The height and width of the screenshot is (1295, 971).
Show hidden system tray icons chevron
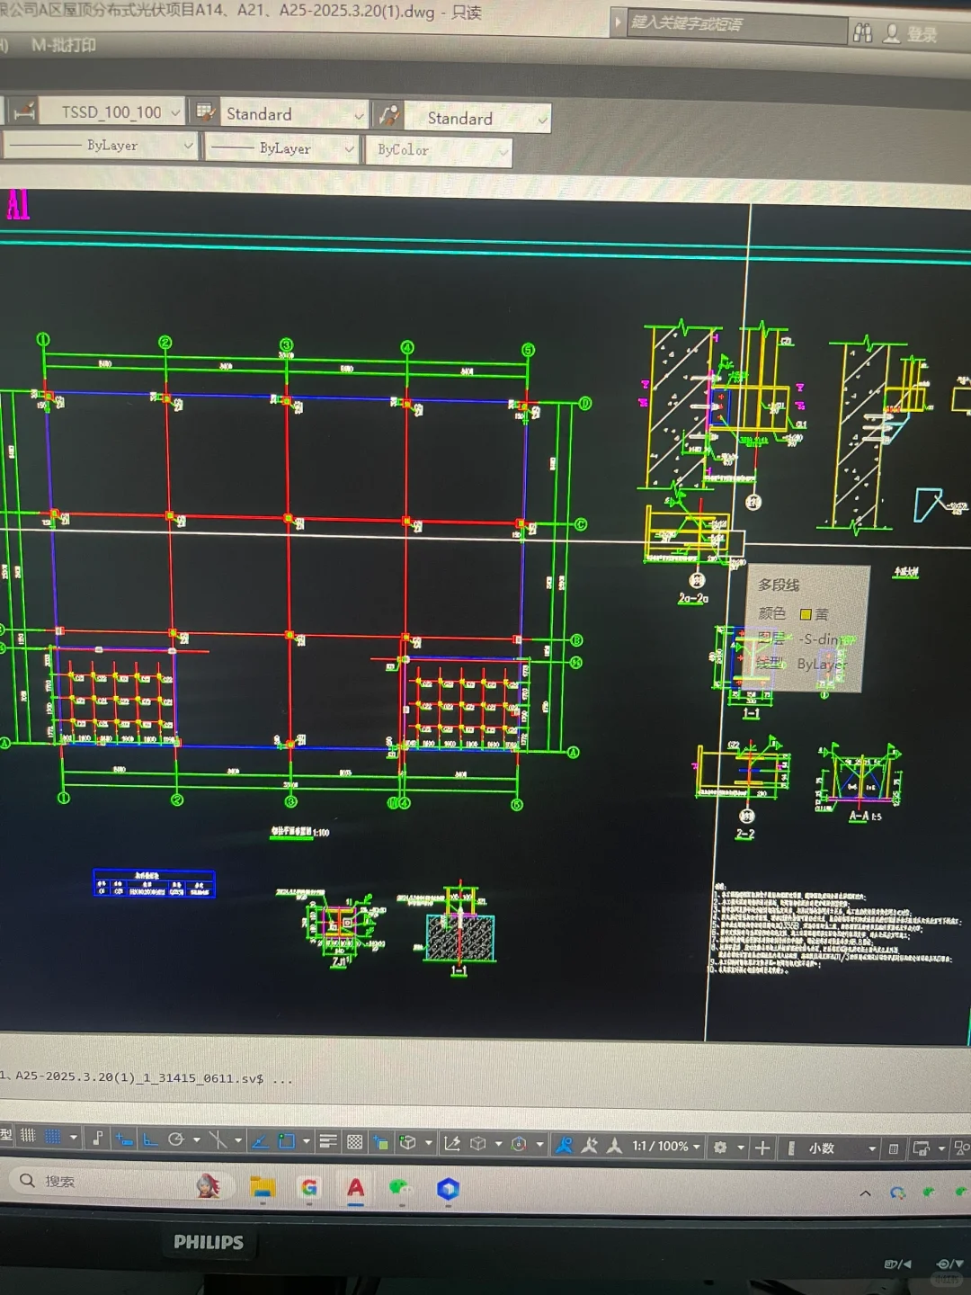tap(865, 1193)
